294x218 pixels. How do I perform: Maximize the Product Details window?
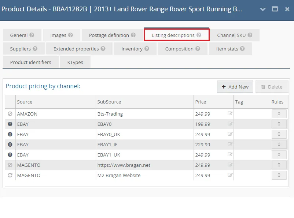pos(275,9)
